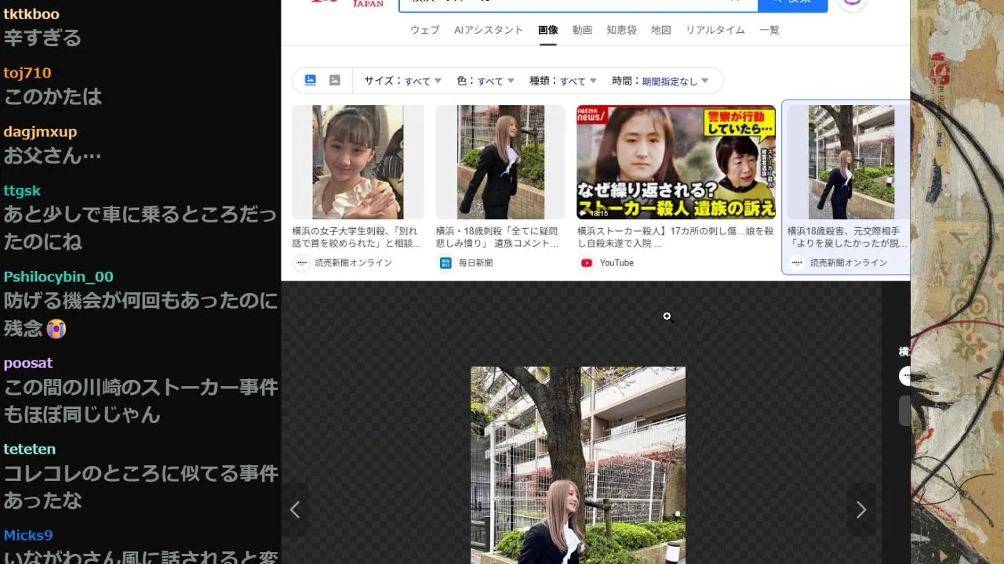Image resolution: width=1004 pixels, height=564 pixels.
Task: Select the gray image-only view icon
Action: point(334,80)
